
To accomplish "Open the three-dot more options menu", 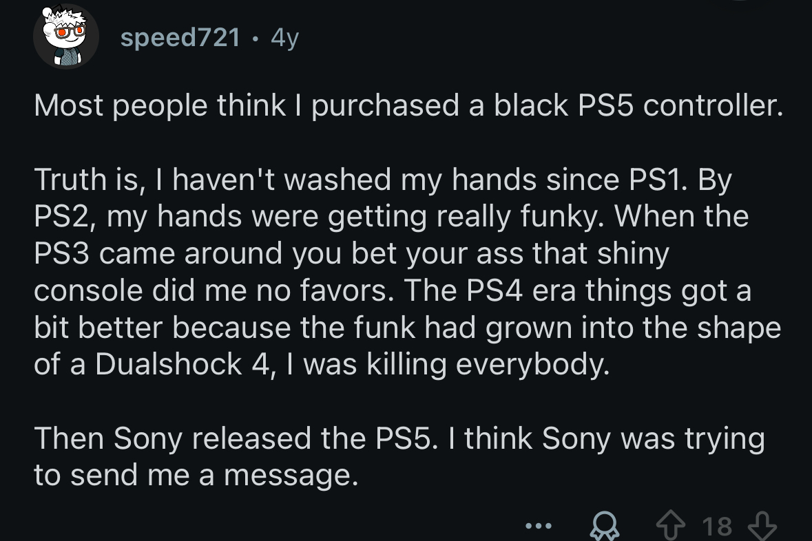I will [x=538, y=527].
